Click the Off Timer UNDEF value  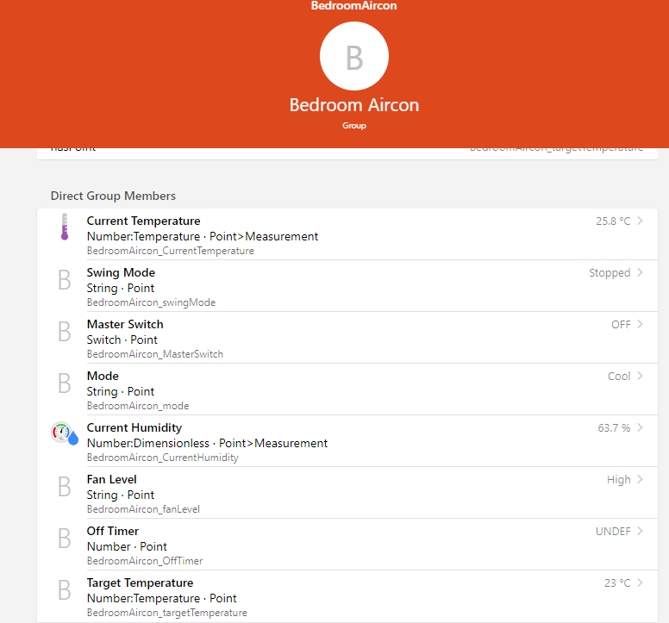tap(612, 532)
